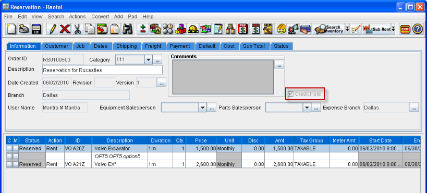Check the C box for OPT5 option5 row
This screenshot has height=193, width=427.
tap(9, 156)
